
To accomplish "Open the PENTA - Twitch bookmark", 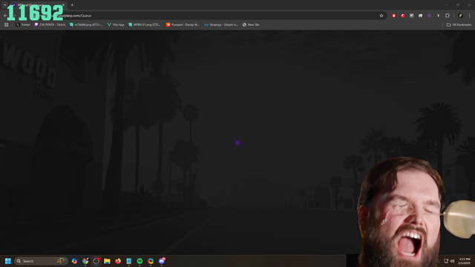I will tap(50, 24).
